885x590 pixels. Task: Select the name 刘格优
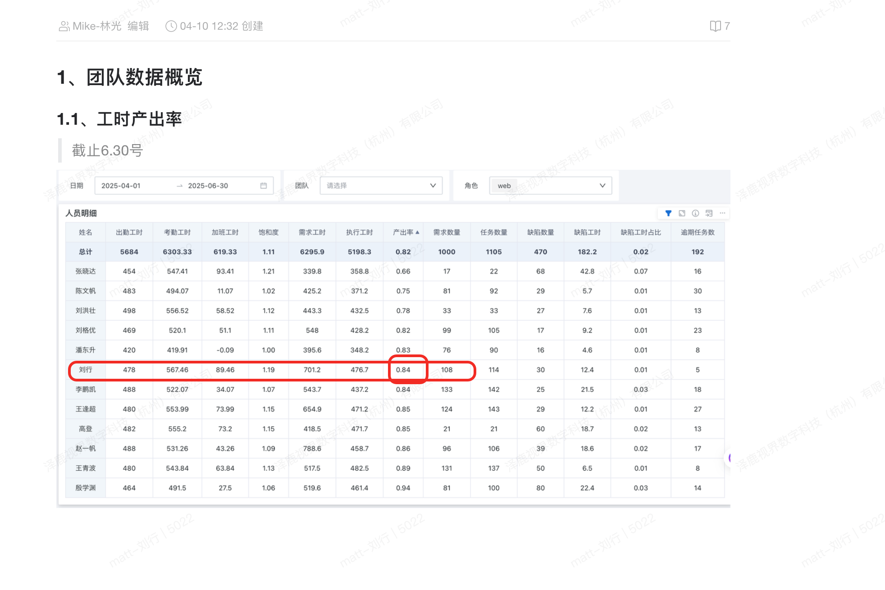coord(86,330)
